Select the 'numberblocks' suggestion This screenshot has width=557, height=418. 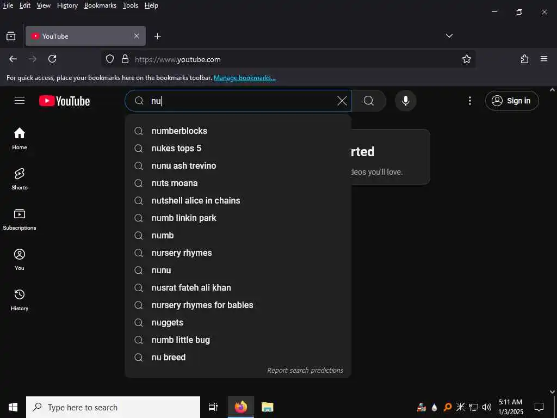[238, 131]
